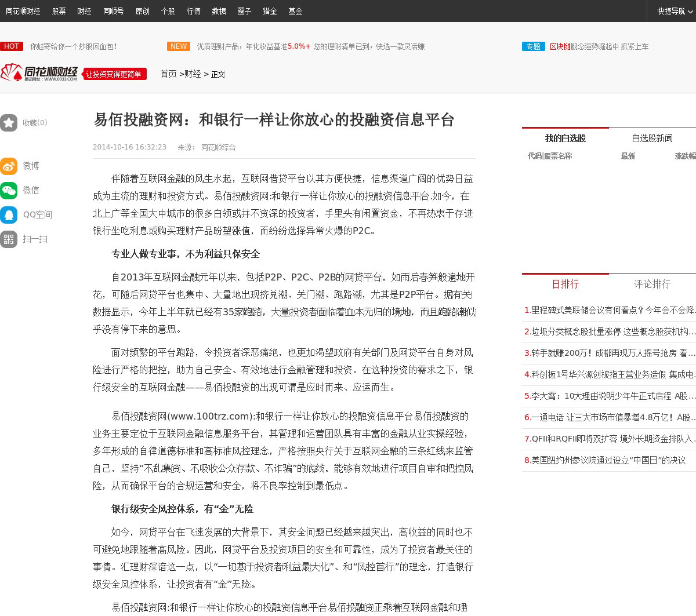Switch to 自选股新闻 tab

pyautogui.click(x=652, y=138)
